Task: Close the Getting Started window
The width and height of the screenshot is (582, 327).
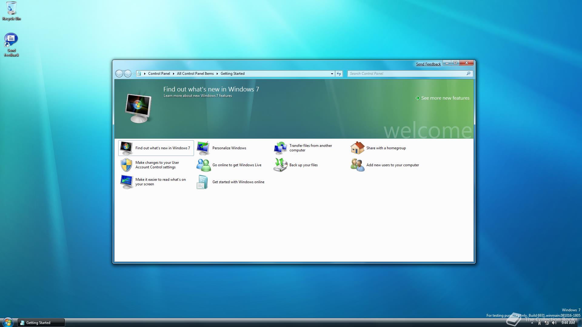Action: [x=467, y=63]
